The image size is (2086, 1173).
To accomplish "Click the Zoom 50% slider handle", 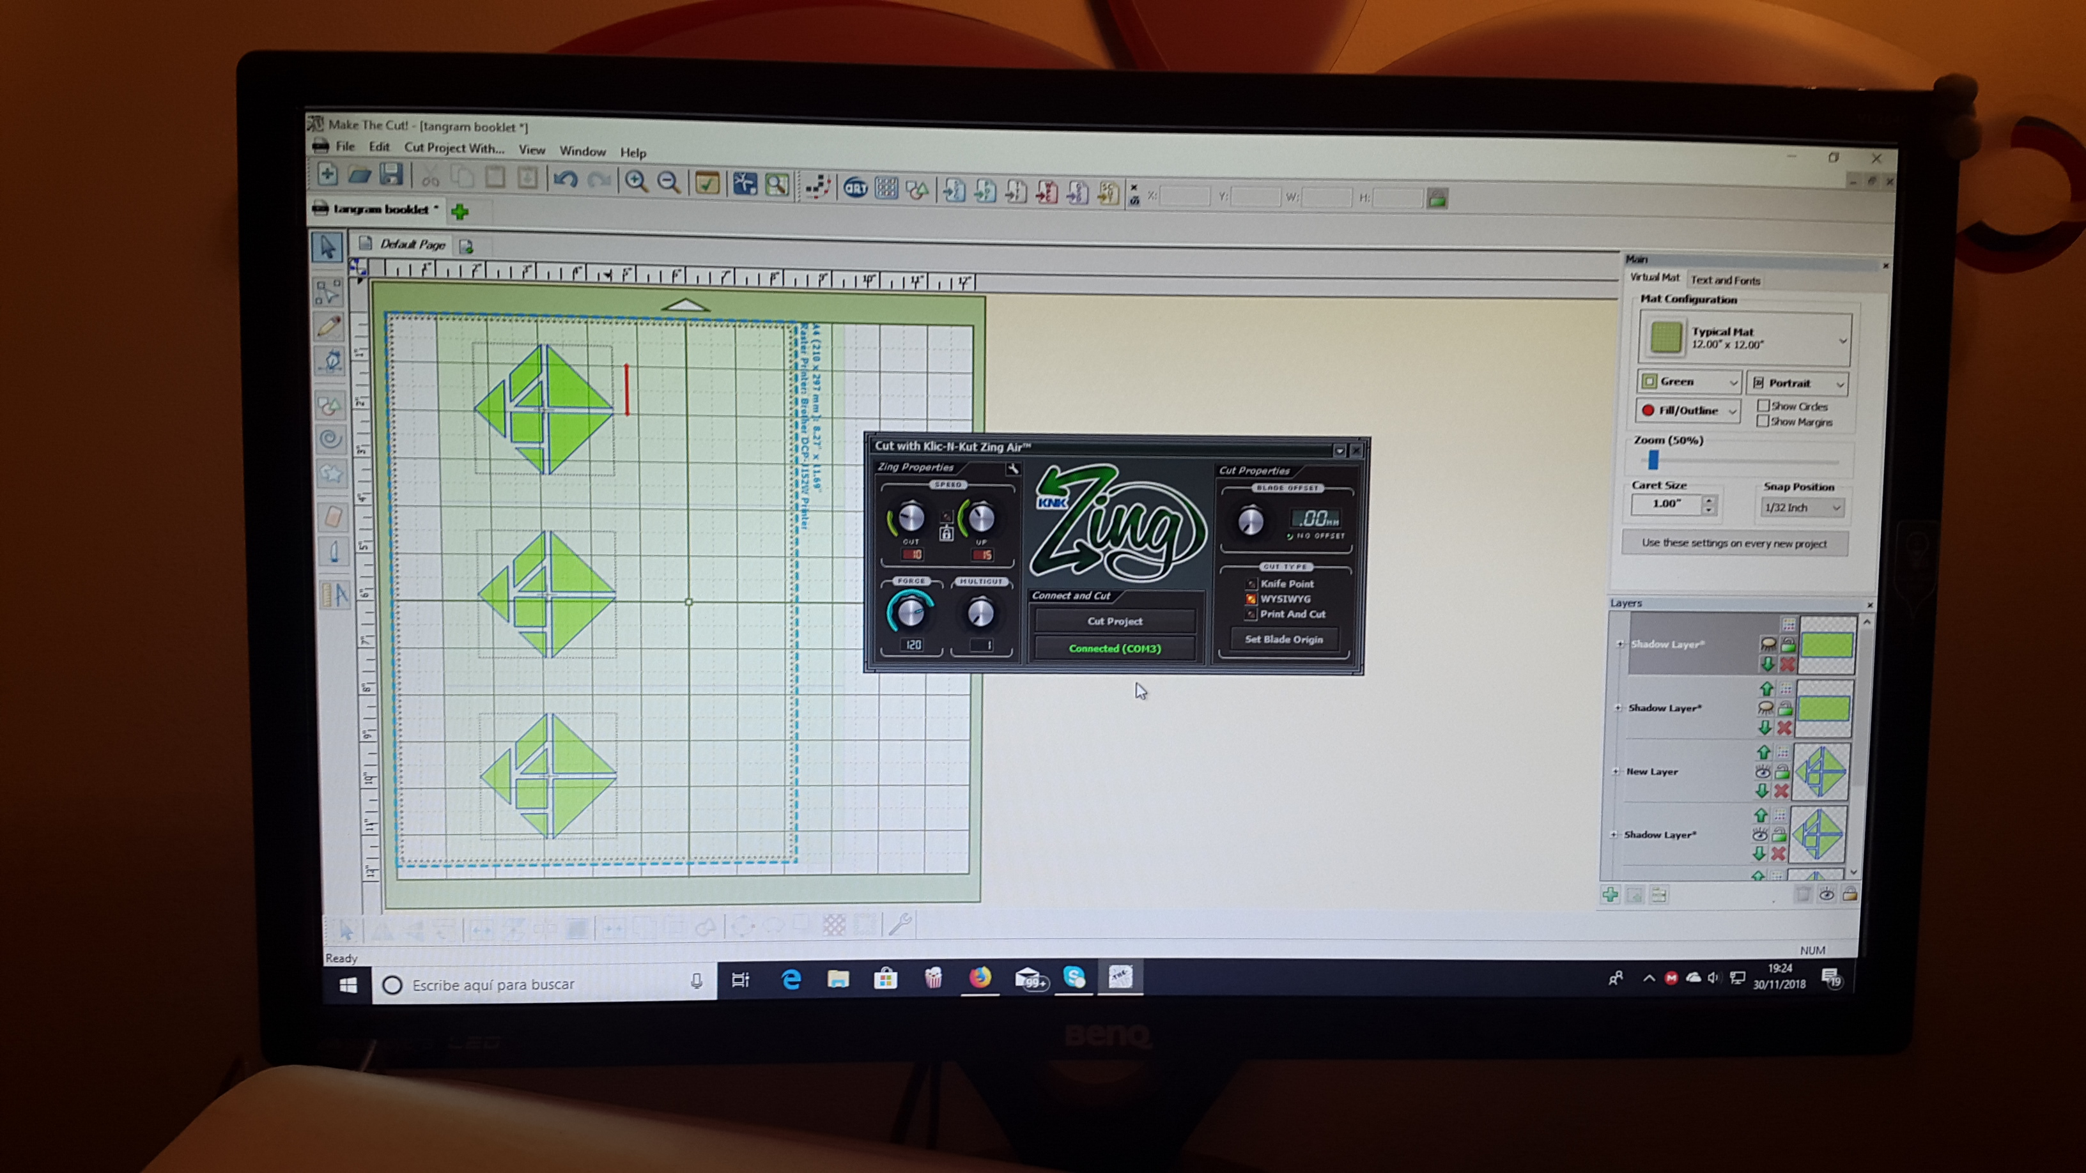I will click(x=1653, y=461).
